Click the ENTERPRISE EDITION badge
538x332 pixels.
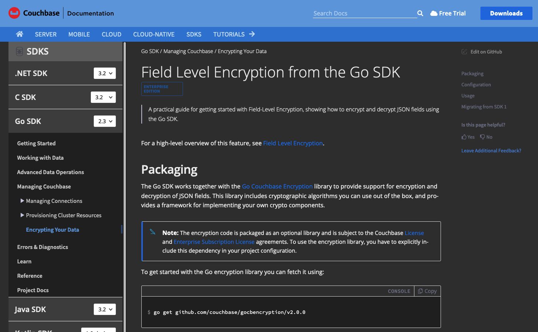[162, 89]
